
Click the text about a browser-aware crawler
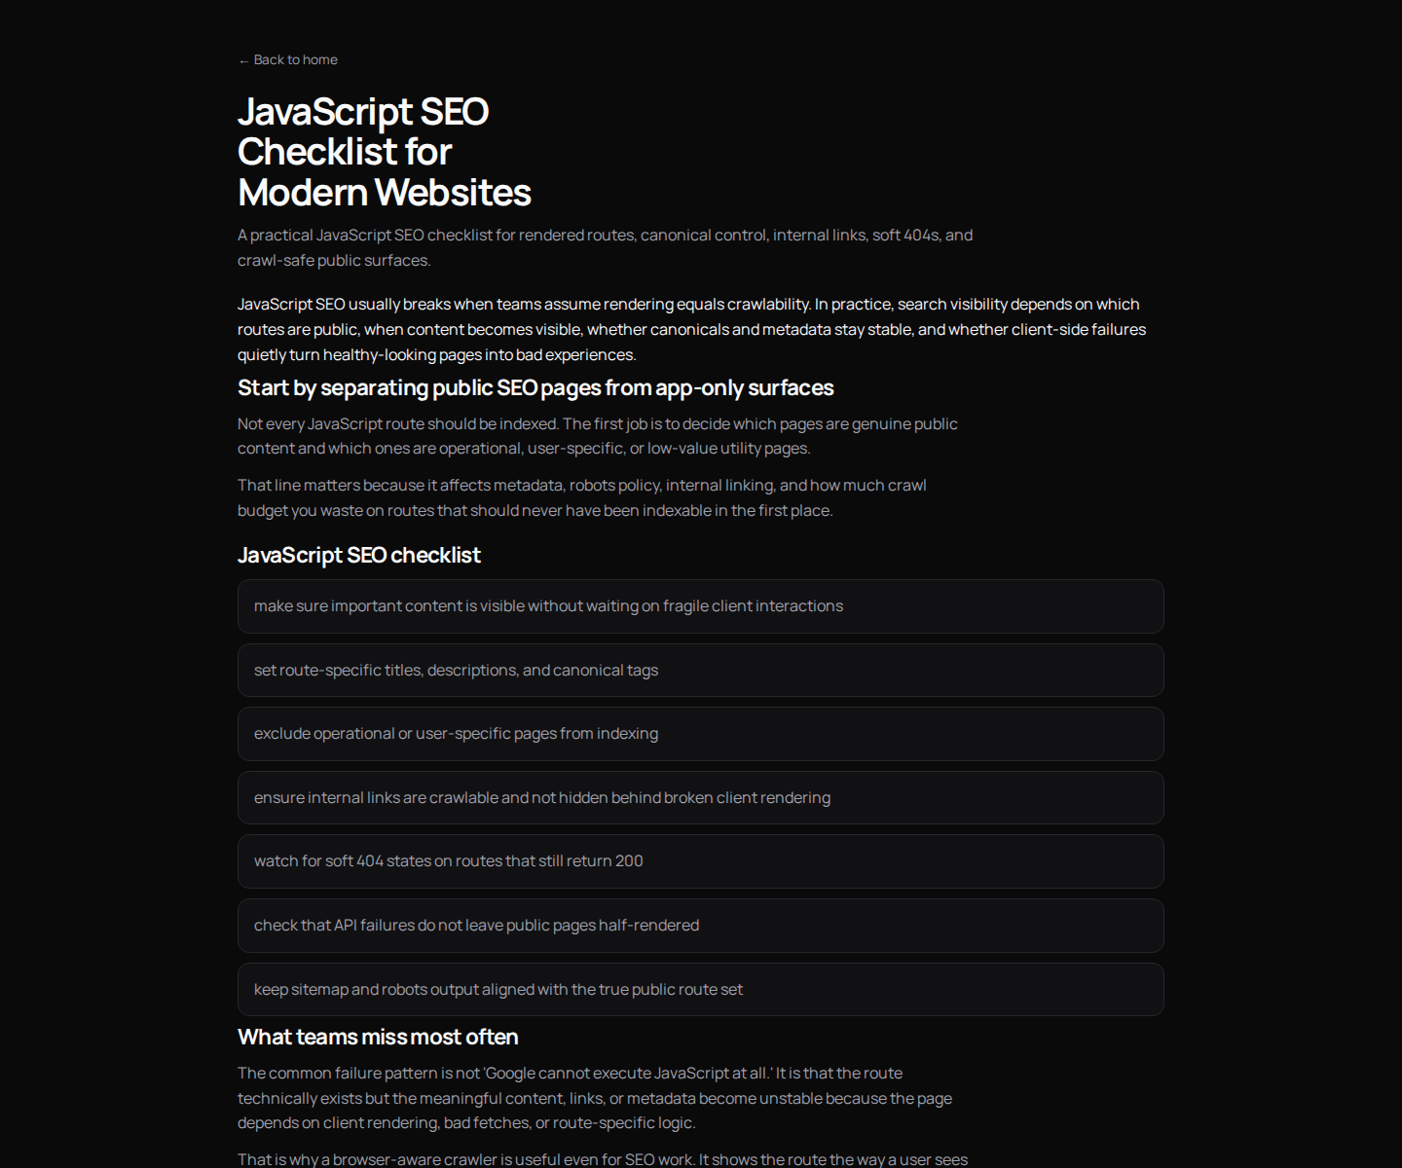point(602,1159)
